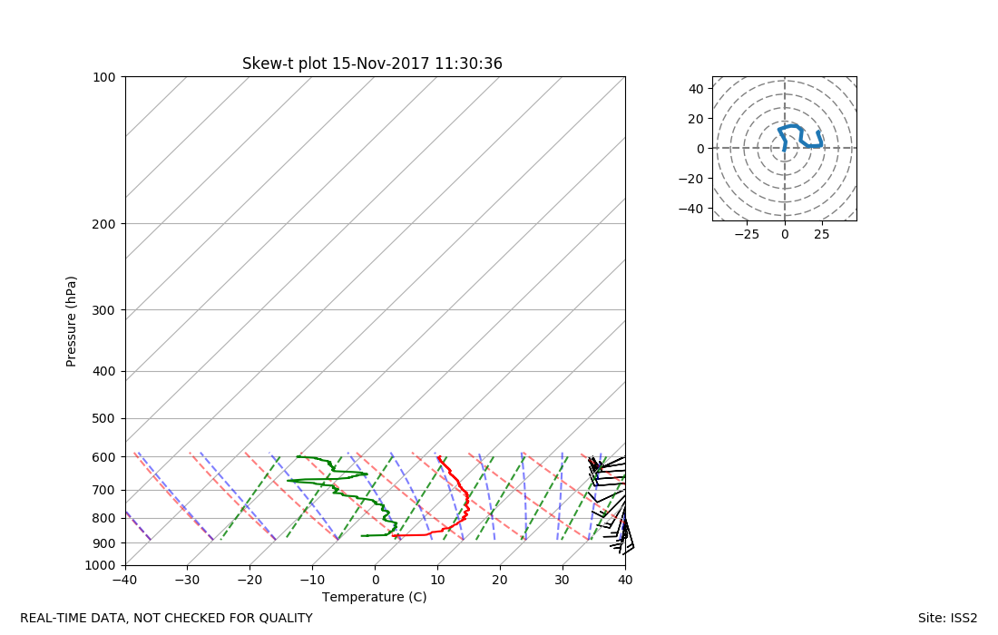Click the 100 hPa pressure tick label
The height and width of the screenshot is (635, 998).
pos(104,77)
